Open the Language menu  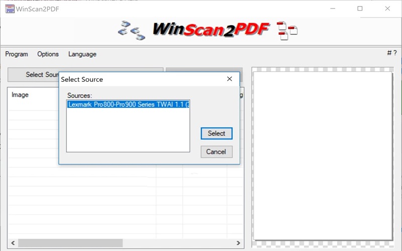(x=82, y=54)
